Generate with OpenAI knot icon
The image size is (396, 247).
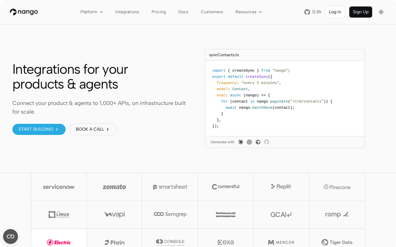[249, 142]
